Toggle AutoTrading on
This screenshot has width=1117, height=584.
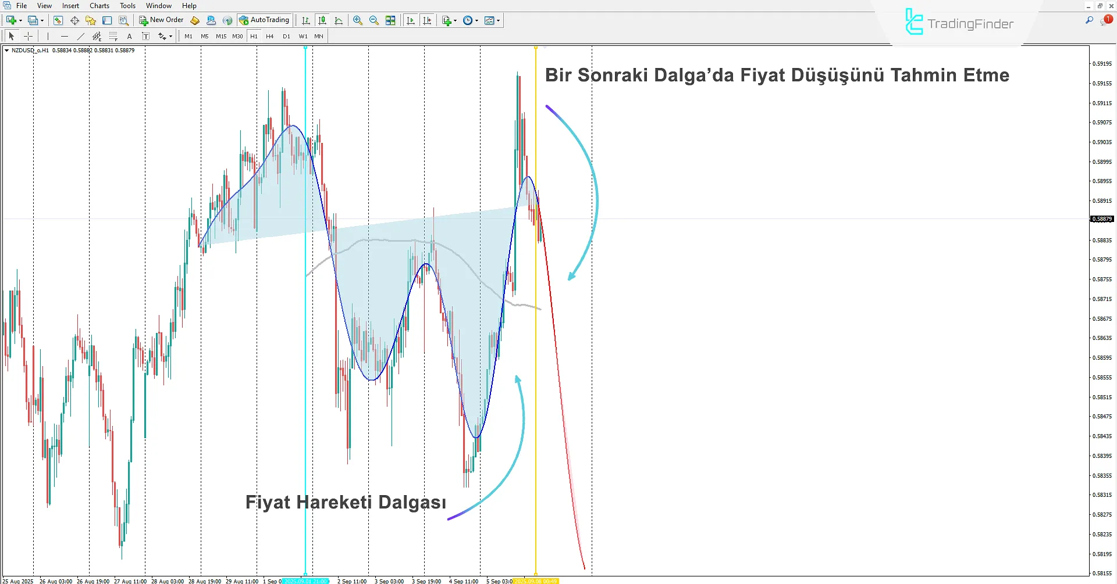pos(265,20)
